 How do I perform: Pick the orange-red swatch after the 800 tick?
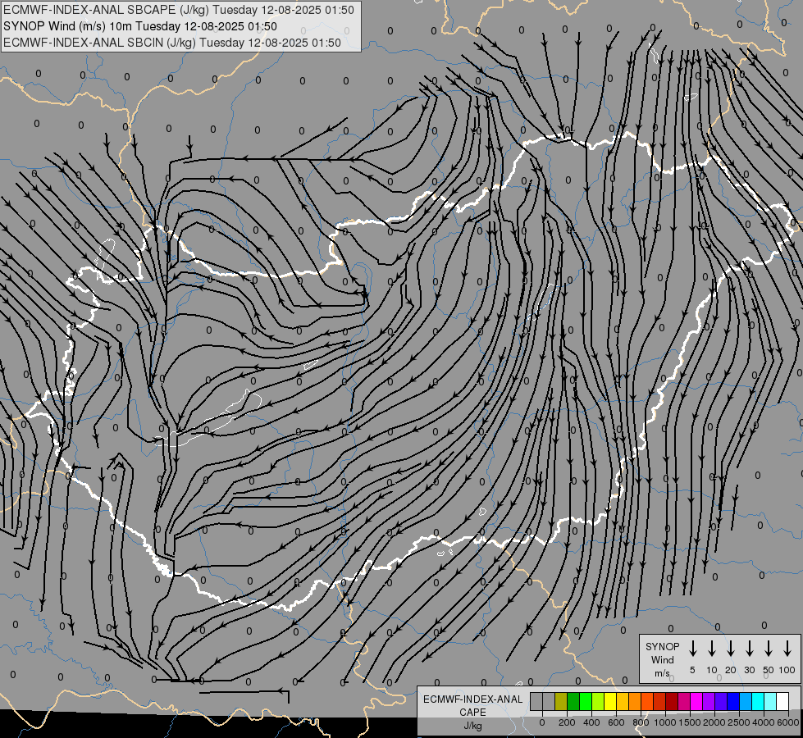(647, 702)
